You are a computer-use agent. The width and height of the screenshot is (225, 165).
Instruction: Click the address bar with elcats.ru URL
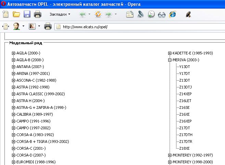140,27
